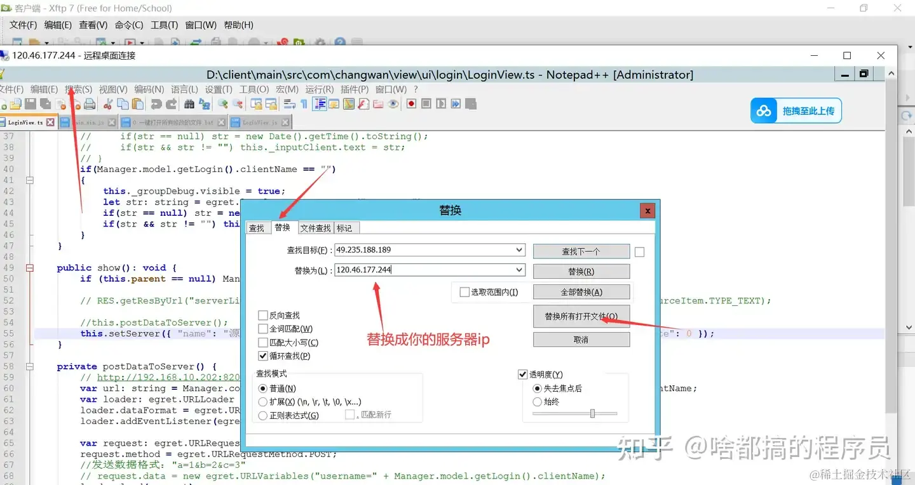Toggle synchronized horizontal scrolling icon

(x=271, y=104)
